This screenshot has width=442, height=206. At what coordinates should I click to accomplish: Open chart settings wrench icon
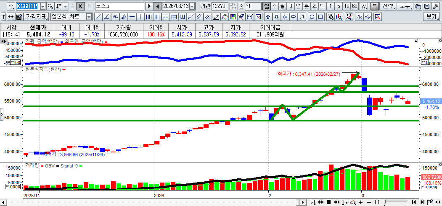[x=435, y=6]
